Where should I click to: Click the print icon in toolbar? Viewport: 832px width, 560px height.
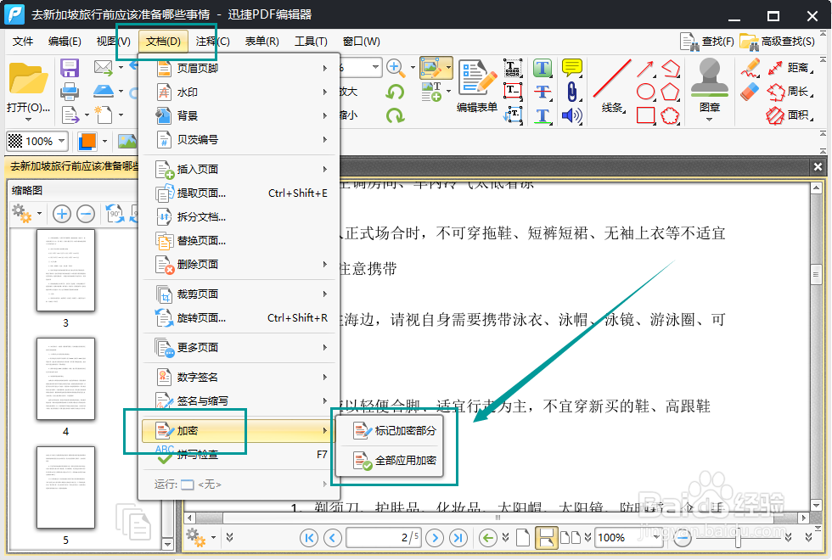tap(70, 92)
